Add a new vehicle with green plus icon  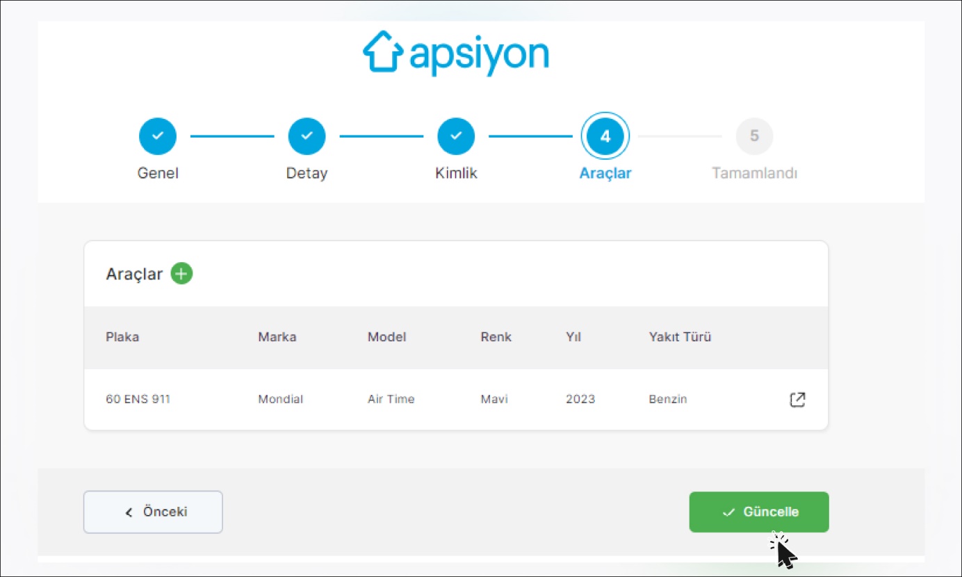pyautogui.click(x=181, y=274)
